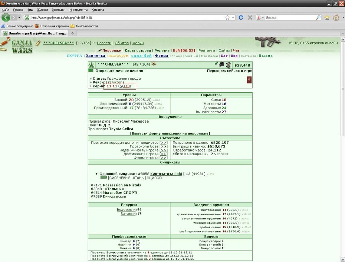This screenshot has width=345, height=262.
Task: Click the monkey face toolbar icon
Action: pyautogui.click(x=336, y=17)
